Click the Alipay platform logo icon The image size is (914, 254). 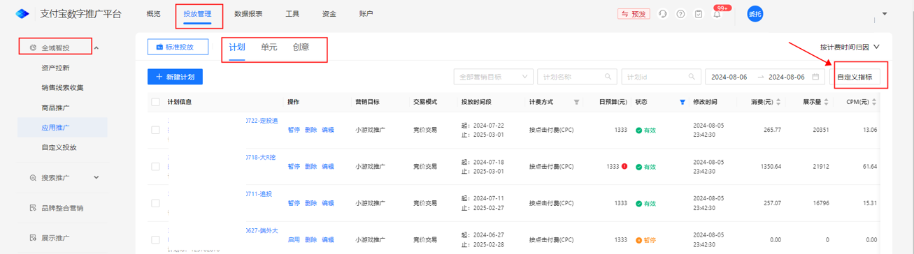(x=22, y=14)
